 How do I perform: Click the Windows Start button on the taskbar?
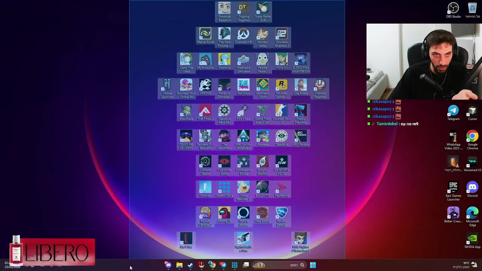point(313,265)
